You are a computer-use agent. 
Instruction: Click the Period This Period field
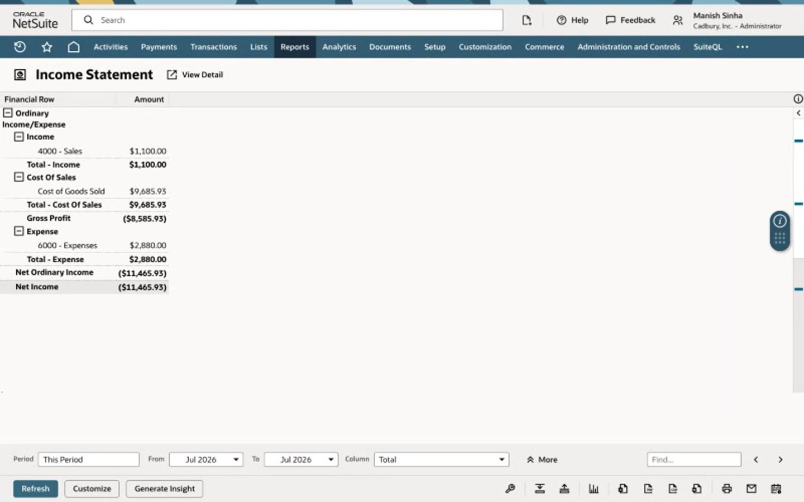[x=89, y=460]
